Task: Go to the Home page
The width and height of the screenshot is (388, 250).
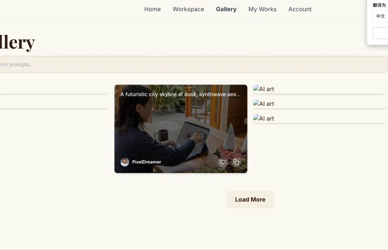Action: tap(152, 9)
